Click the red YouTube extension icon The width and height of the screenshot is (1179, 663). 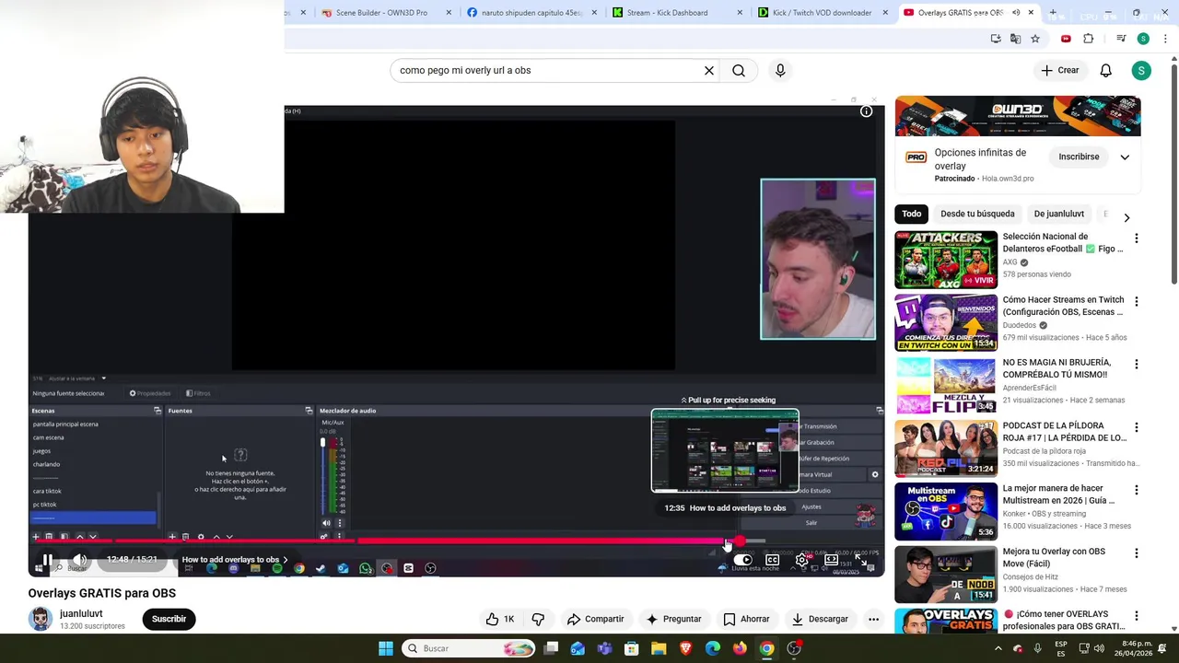point(1066,39)
